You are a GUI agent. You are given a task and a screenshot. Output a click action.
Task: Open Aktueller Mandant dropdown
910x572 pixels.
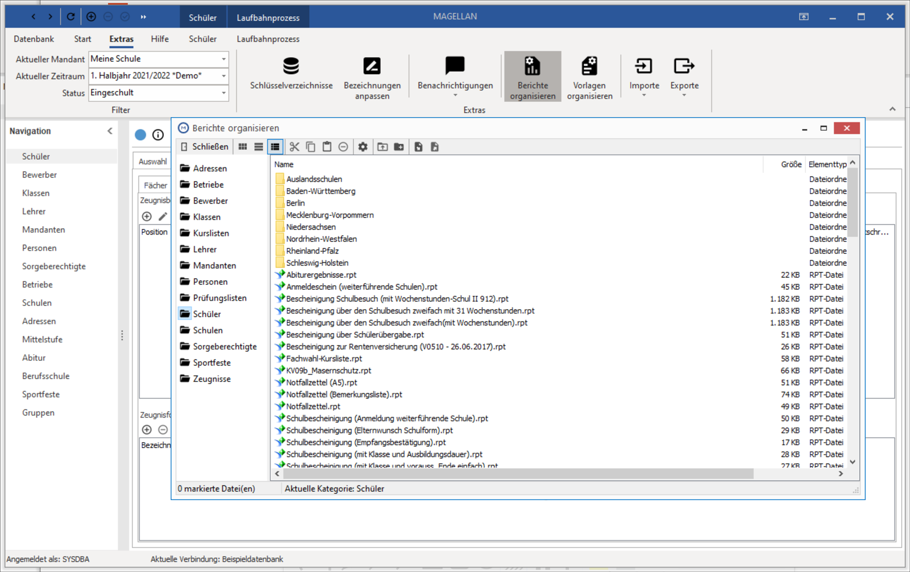click(x=224, y=59)
